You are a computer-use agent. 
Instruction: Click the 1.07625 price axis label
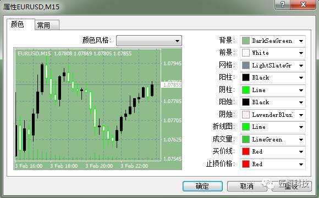click(x=172, y=139)
